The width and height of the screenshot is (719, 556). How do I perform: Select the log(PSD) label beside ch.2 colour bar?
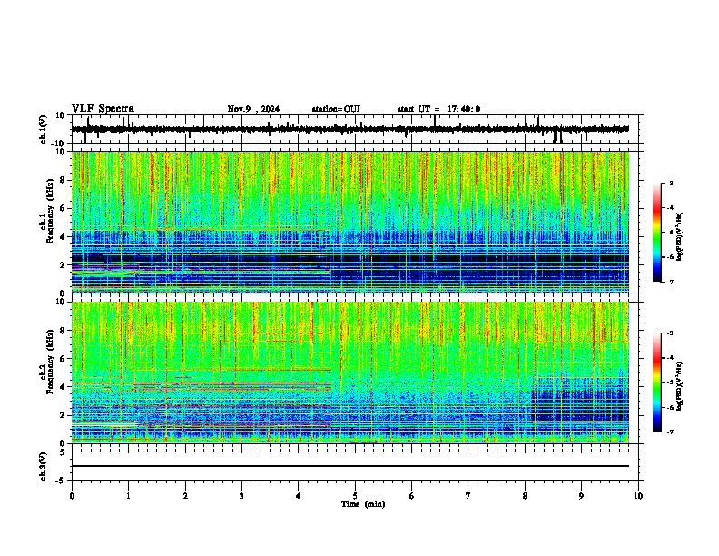(680, 386)
